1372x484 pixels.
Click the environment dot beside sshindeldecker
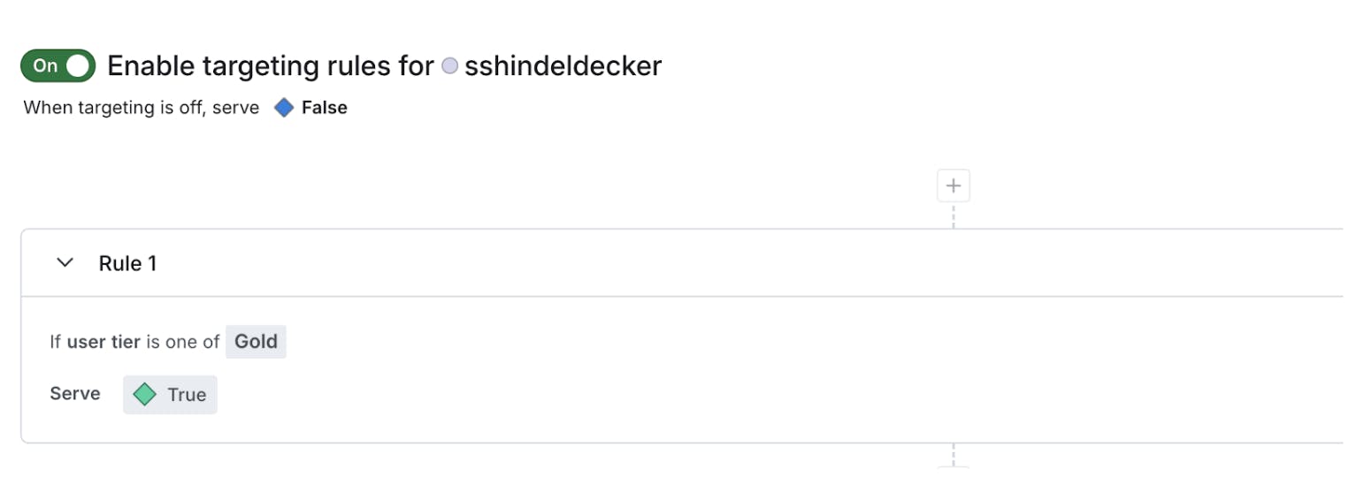click(x=449, y=66)
